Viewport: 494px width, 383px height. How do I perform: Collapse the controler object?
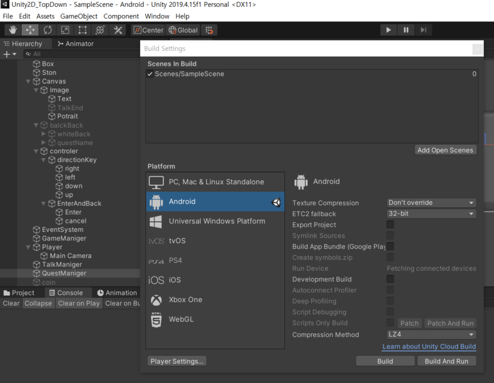(36, 151)
